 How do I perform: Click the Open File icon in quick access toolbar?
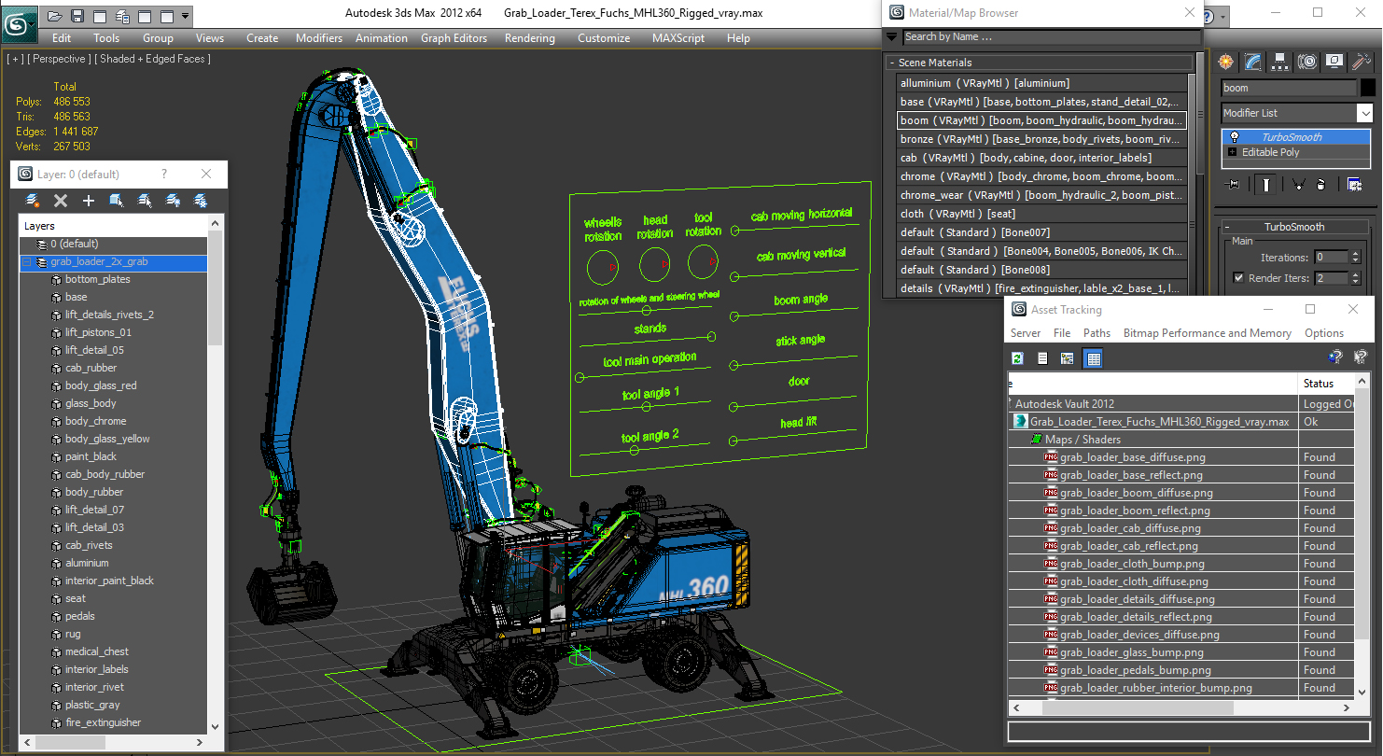click(55, 16)
